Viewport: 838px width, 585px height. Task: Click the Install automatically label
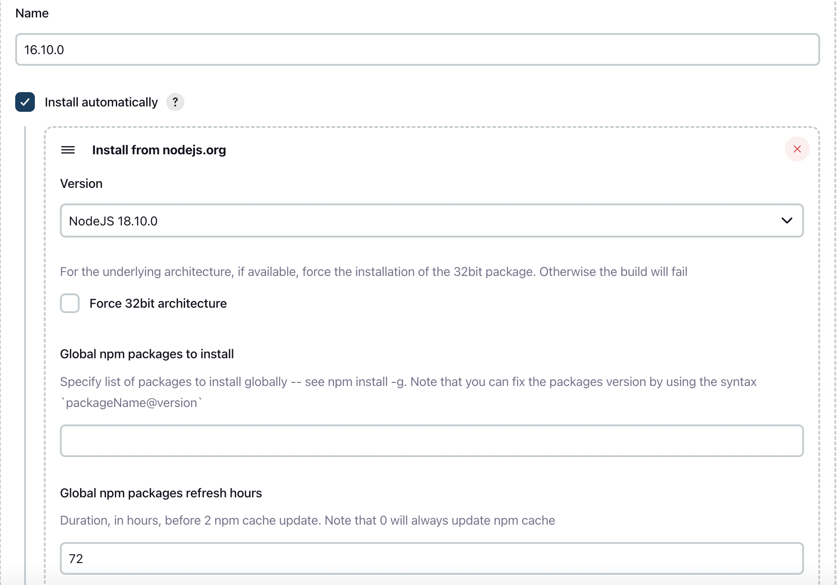pyautogui.click(x=101, y=102)
